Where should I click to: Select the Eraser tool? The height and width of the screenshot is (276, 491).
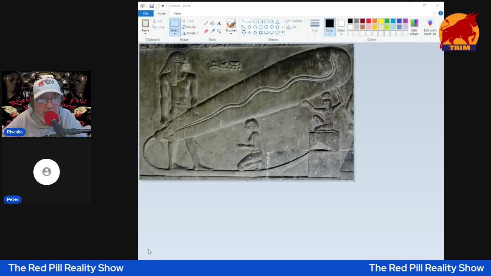click(x=206, y=31)
